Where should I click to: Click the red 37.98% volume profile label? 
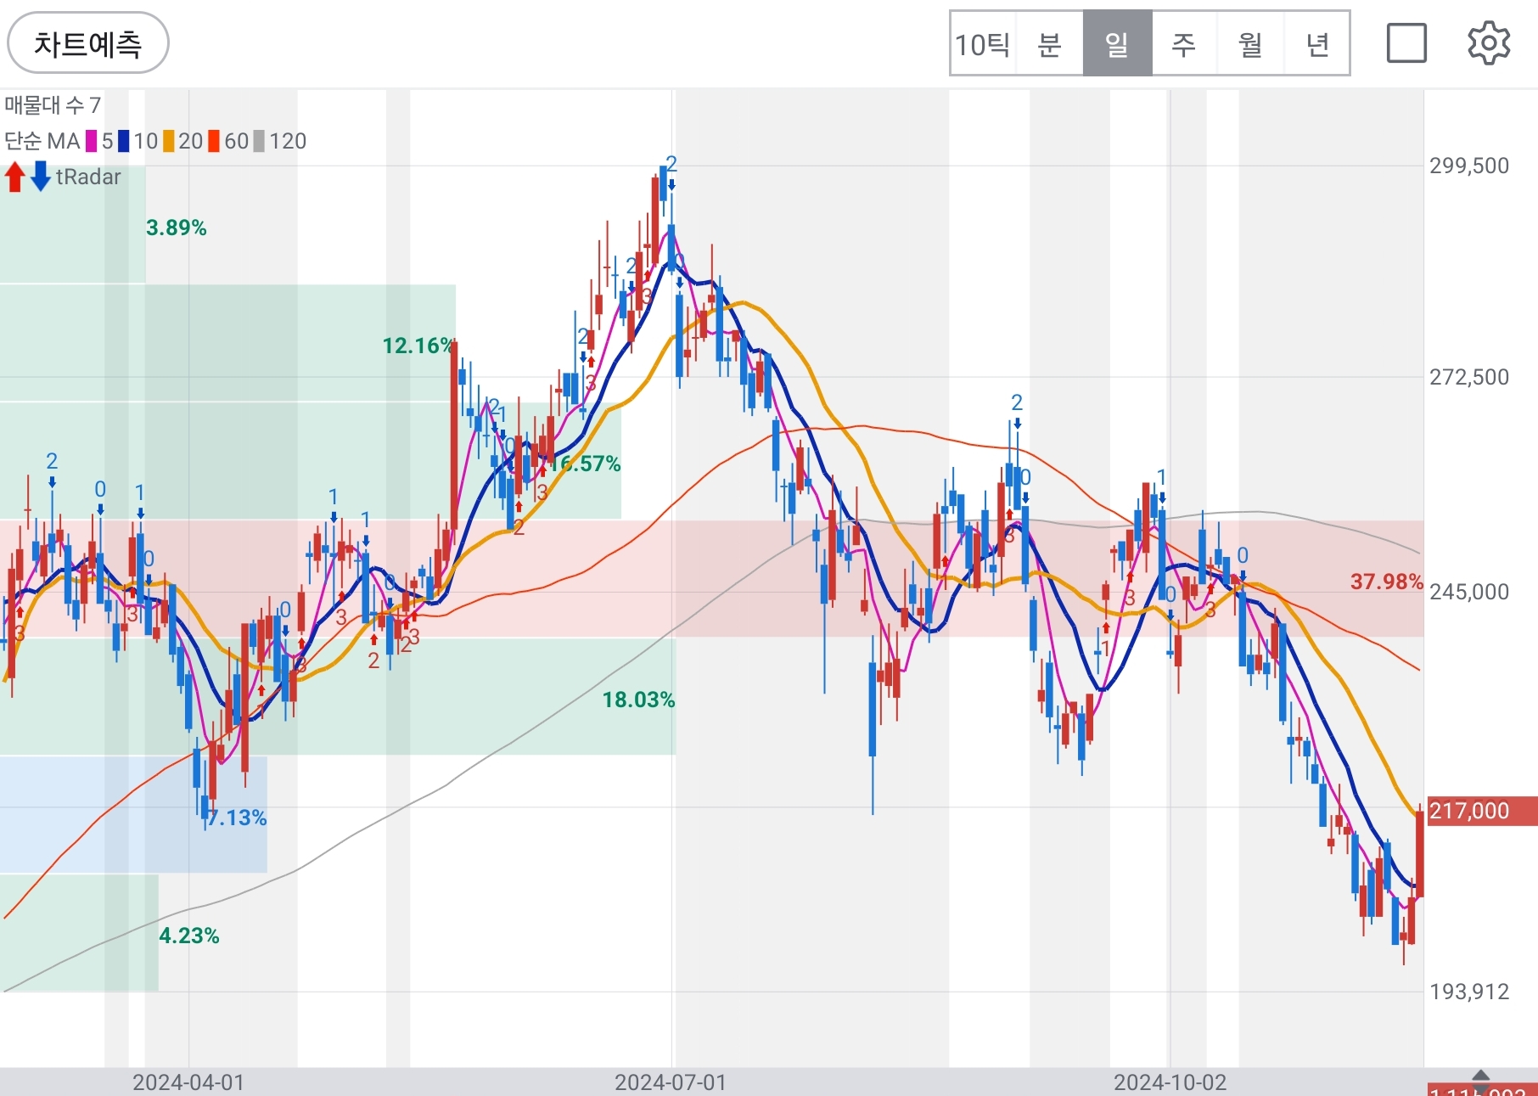(x=1387, y=582)
